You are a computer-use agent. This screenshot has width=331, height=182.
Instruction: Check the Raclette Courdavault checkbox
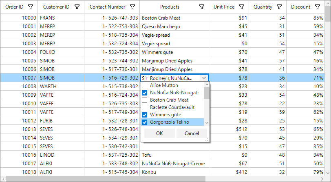(x=145, y=107)
